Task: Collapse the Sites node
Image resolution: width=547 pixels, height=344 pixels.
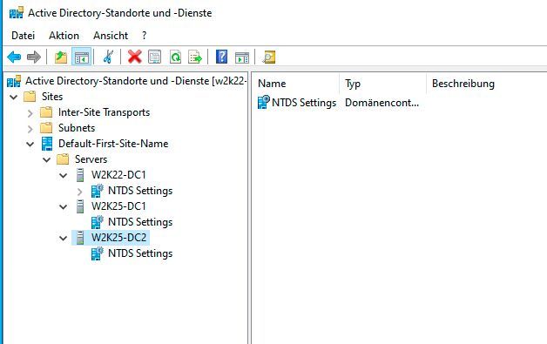Action: coord(14,97)
